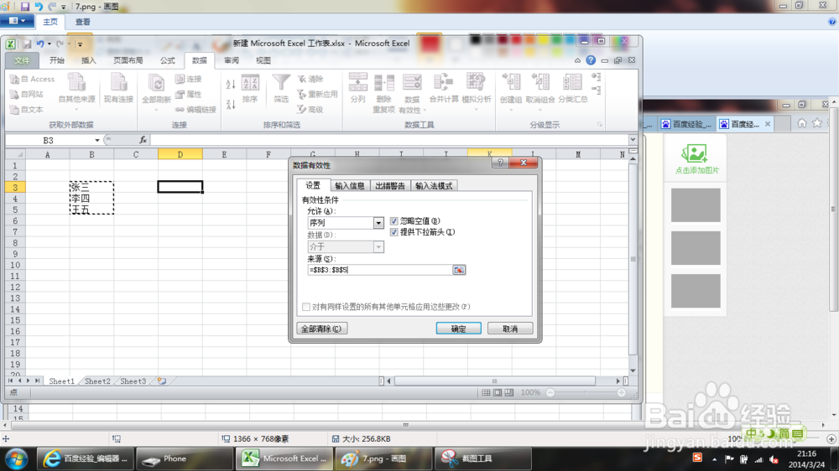Open the 公式 ribbon tab
Screen dimensions: 839x471
point(168,60)
